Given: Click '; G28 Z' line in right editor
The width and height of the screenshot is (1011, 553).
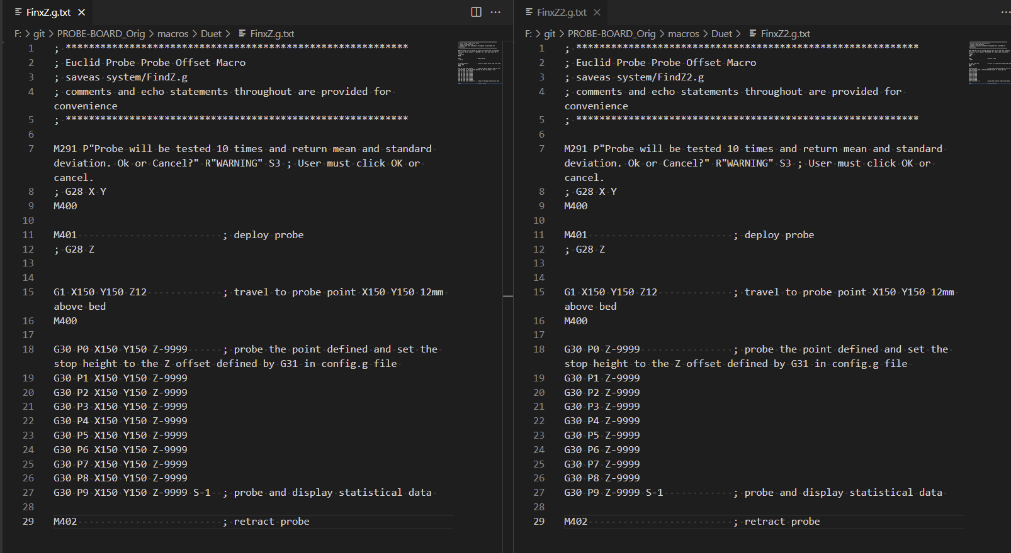Looking at the screenshot, I should (585, 249).
